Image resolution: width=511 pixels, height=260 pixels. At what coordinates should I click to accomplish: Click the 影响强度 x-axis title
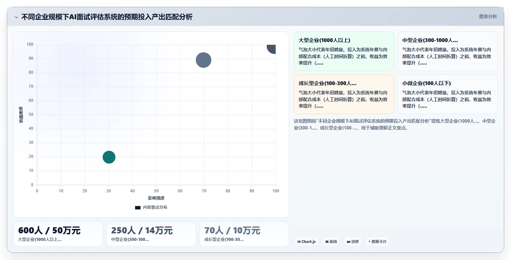click(156, 198)
